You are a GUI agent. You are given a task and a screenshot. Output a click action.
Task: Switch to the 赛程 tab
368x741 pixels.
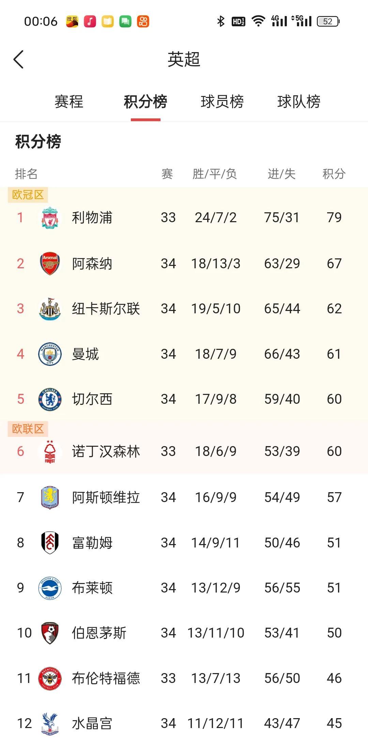click(69, 101)
